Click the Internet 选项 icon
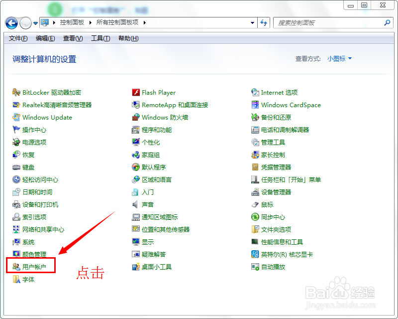The height and width of the screenshot is (319, 398). 255,92
